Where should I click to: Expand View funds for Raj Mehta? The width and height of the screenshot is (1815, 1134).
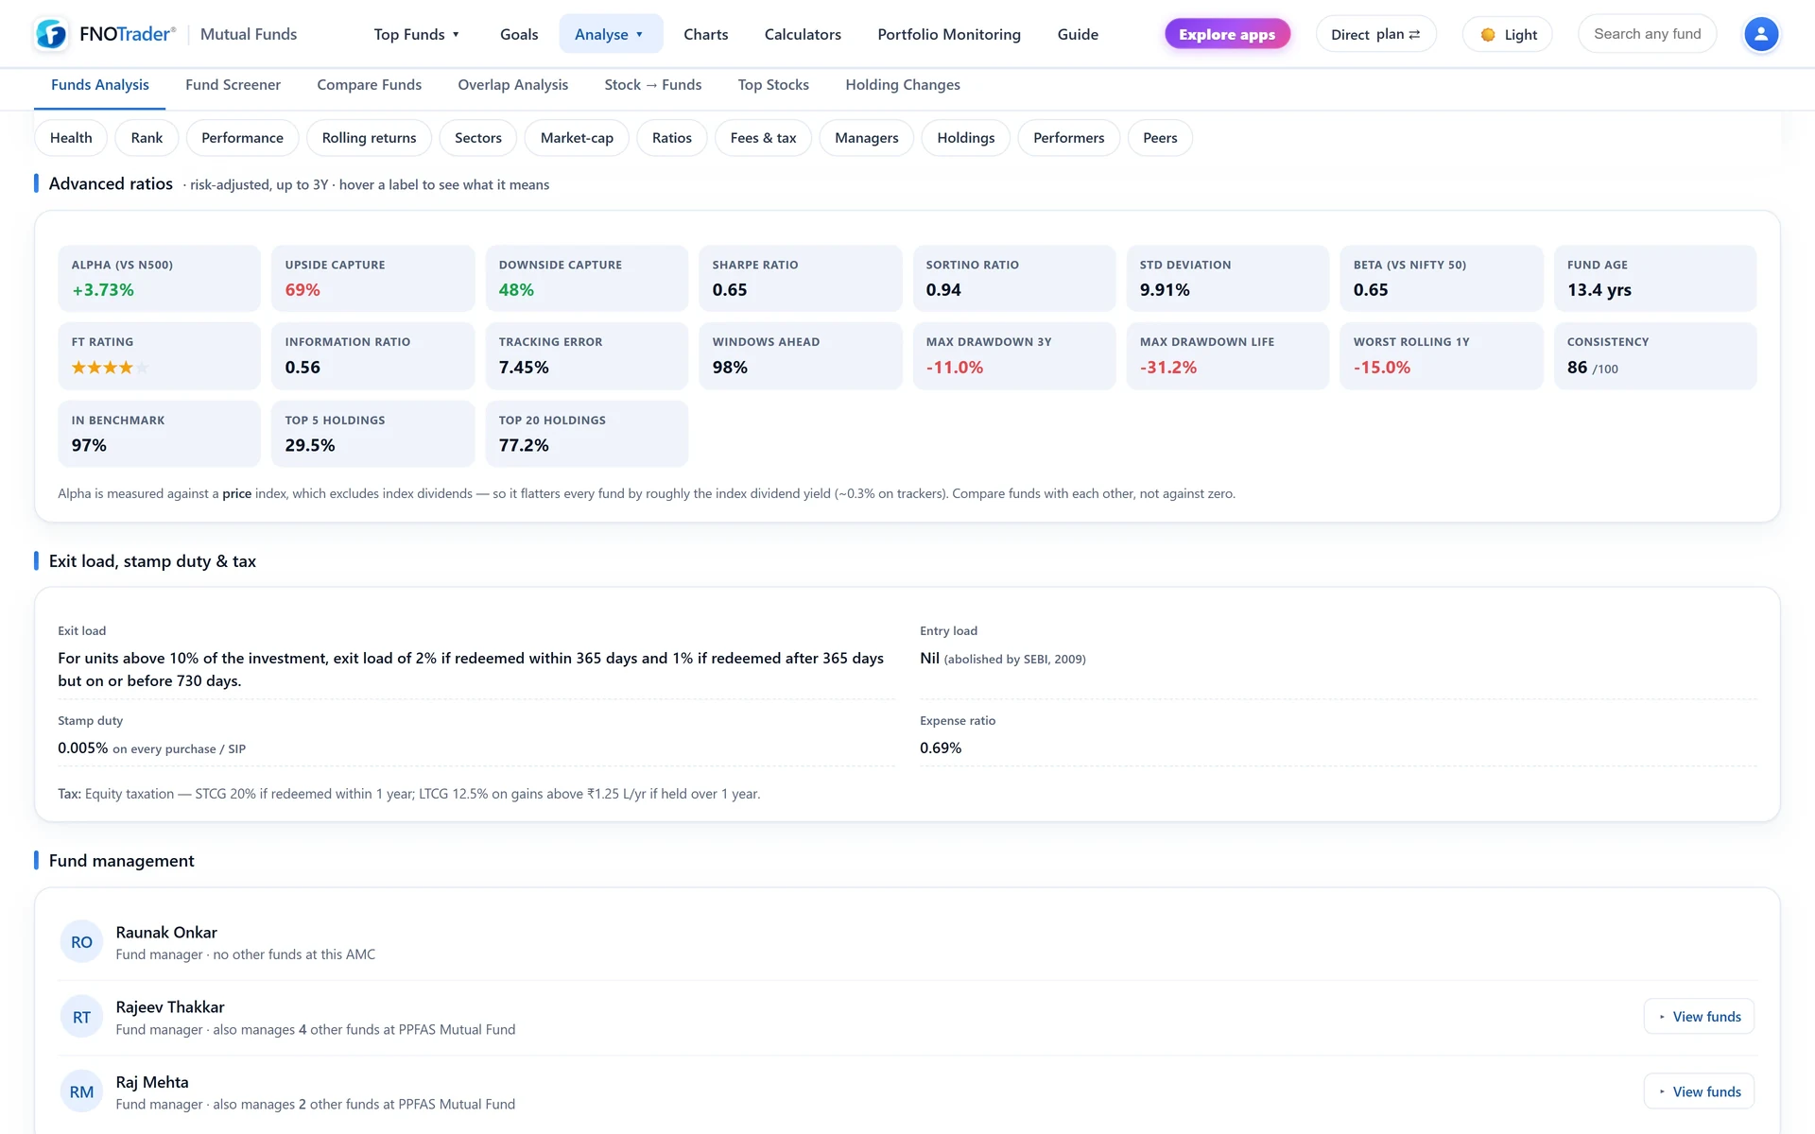[x=1699, y=1091]
